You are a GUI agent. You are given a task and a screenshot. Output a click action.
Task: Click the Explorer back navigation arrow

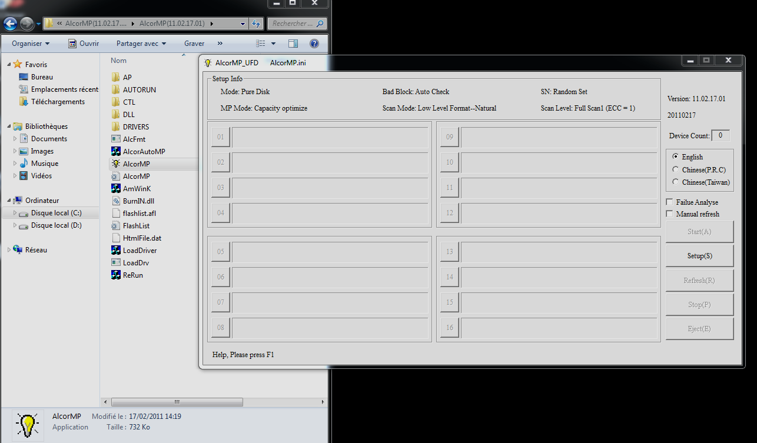pyautogui.click(x=11, y=24)
